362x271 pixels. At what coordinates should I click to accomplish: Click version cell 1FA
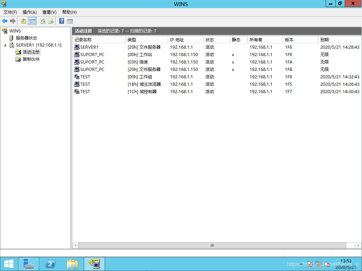288,62
